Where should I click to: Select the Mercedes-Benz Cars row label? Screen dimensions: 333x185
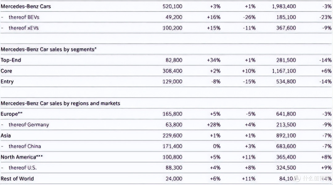(x=26, y=6)
